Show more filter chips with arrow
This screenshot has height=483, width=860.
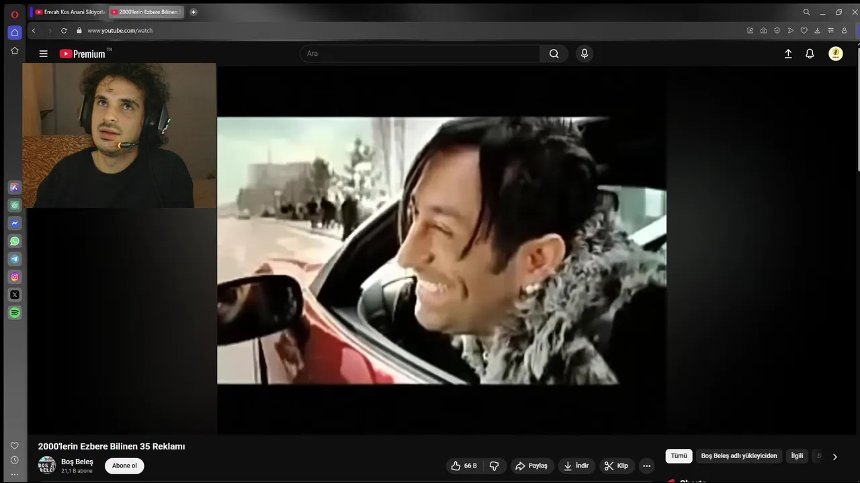pyautogui.click(x=835, y=457)
